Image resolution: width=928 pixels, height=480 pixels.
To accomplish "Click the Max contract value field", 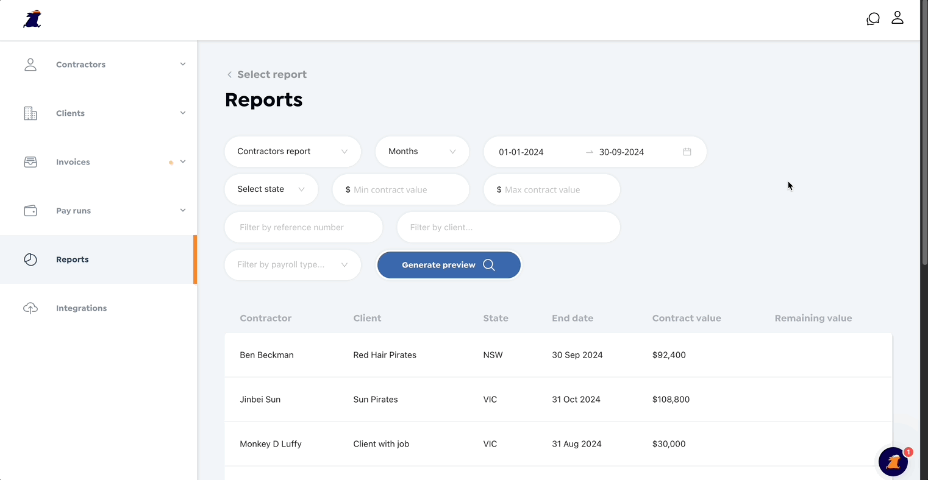I will 552,189.
